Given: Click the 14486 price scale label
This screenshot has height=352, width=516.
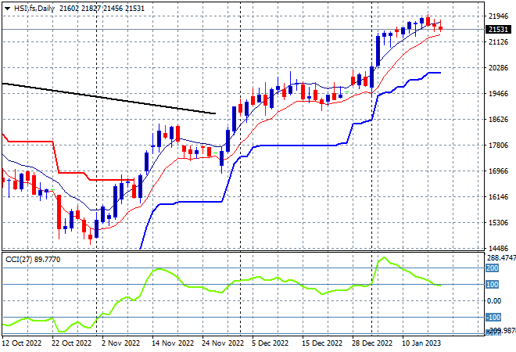Looking at the screenshot, I should [x=498, y=248].
